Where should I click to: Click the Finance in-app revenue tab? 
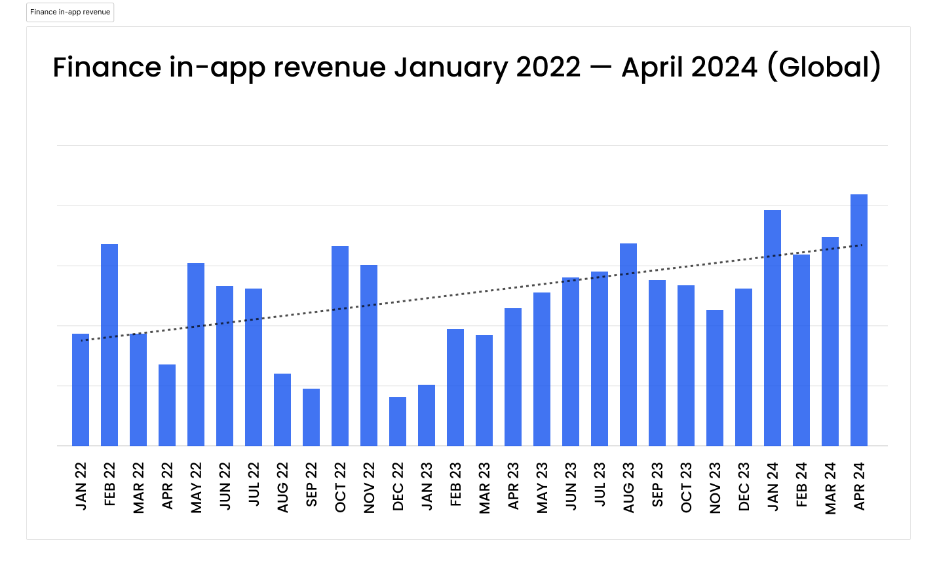tap(69, 12)
